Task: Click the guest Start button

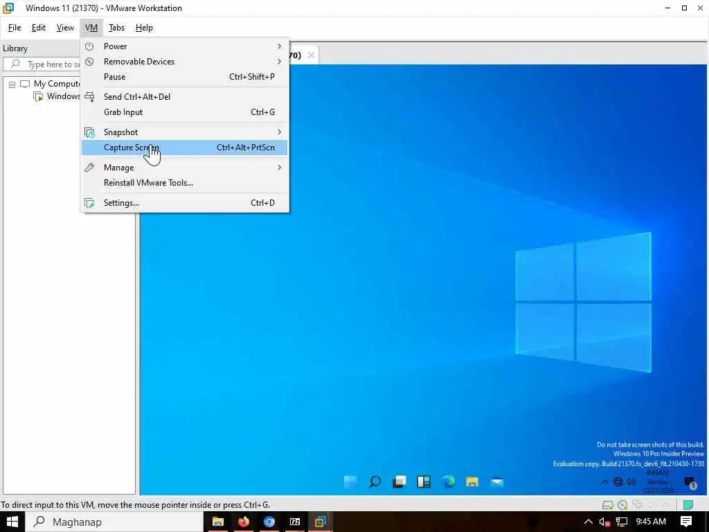Action: [350, 482]
